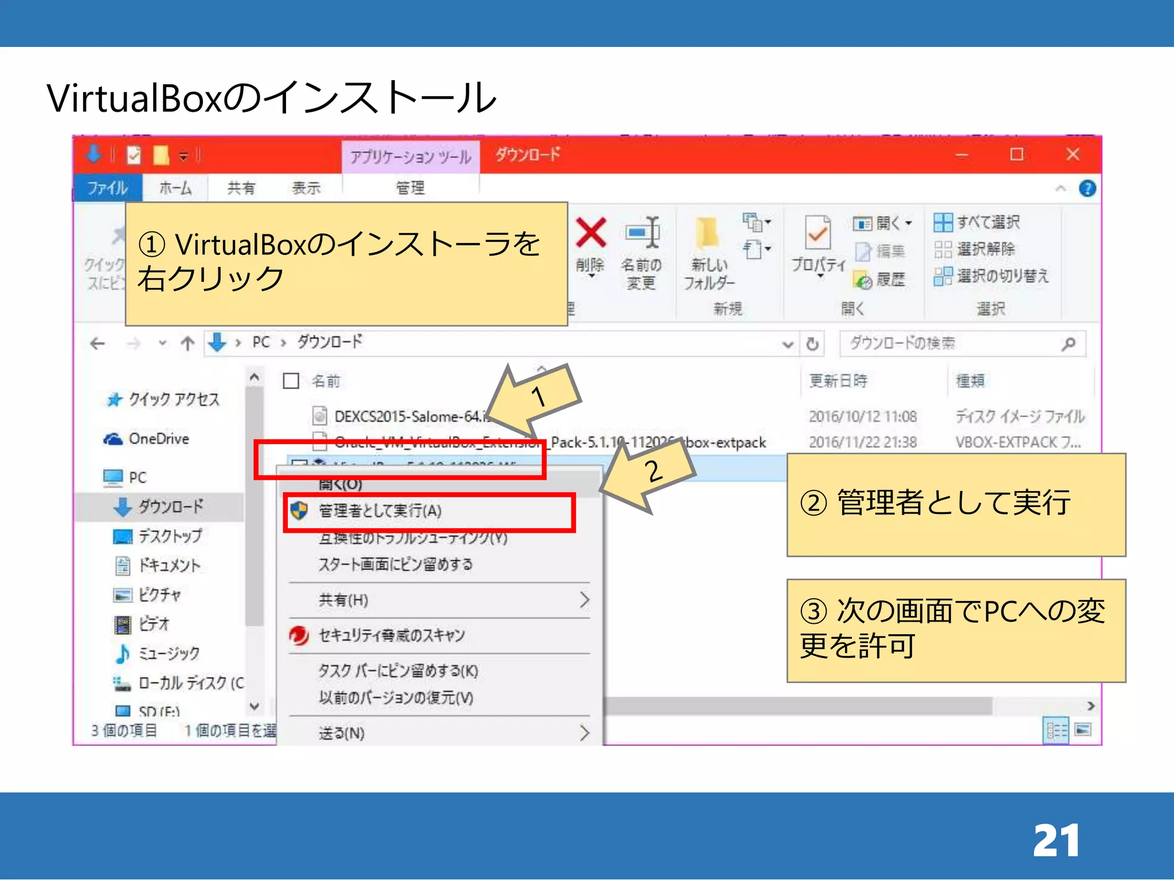This screenshot has height=880, width=1174.
Task: Click 選択の切り替え invert selection icon
Action: point(942,276)
